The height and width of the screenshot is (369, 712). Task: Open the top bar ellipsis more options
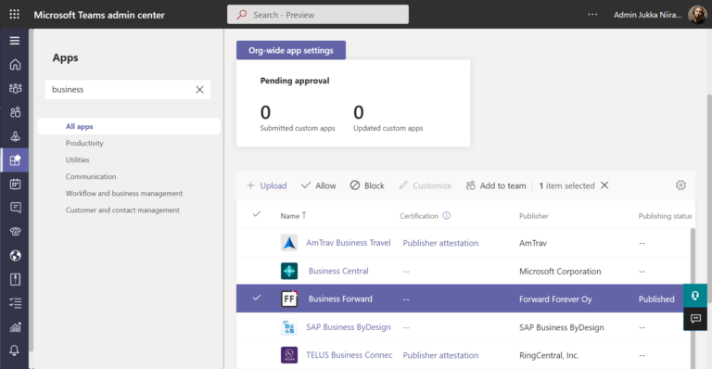(x=592, y=15)
